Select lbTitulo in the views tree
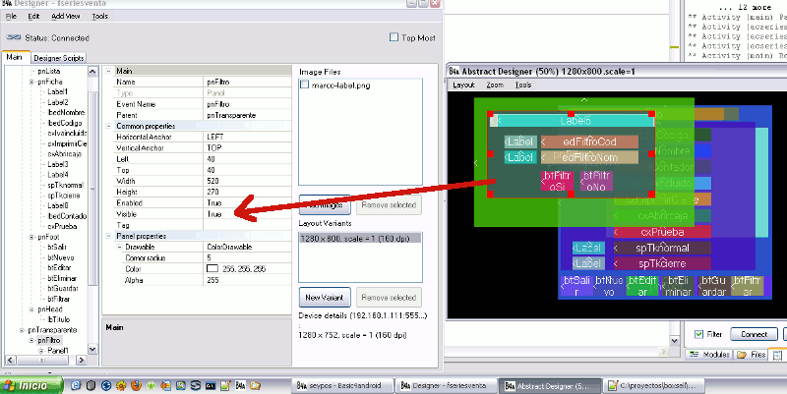The width and height of the screenshot is (787, 394). [59, 319]
